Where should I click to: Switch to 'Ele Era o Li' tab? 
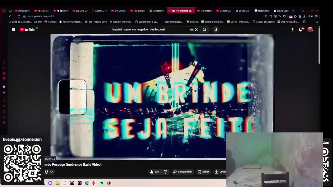(x=80, y=11)
